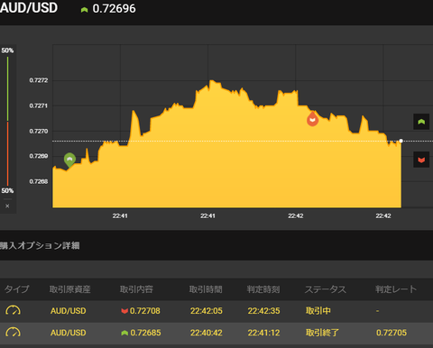This screenshot has width=433, height=348.
Task: Click the settlement rate 0.72705
Action: [x=392, y=333]
